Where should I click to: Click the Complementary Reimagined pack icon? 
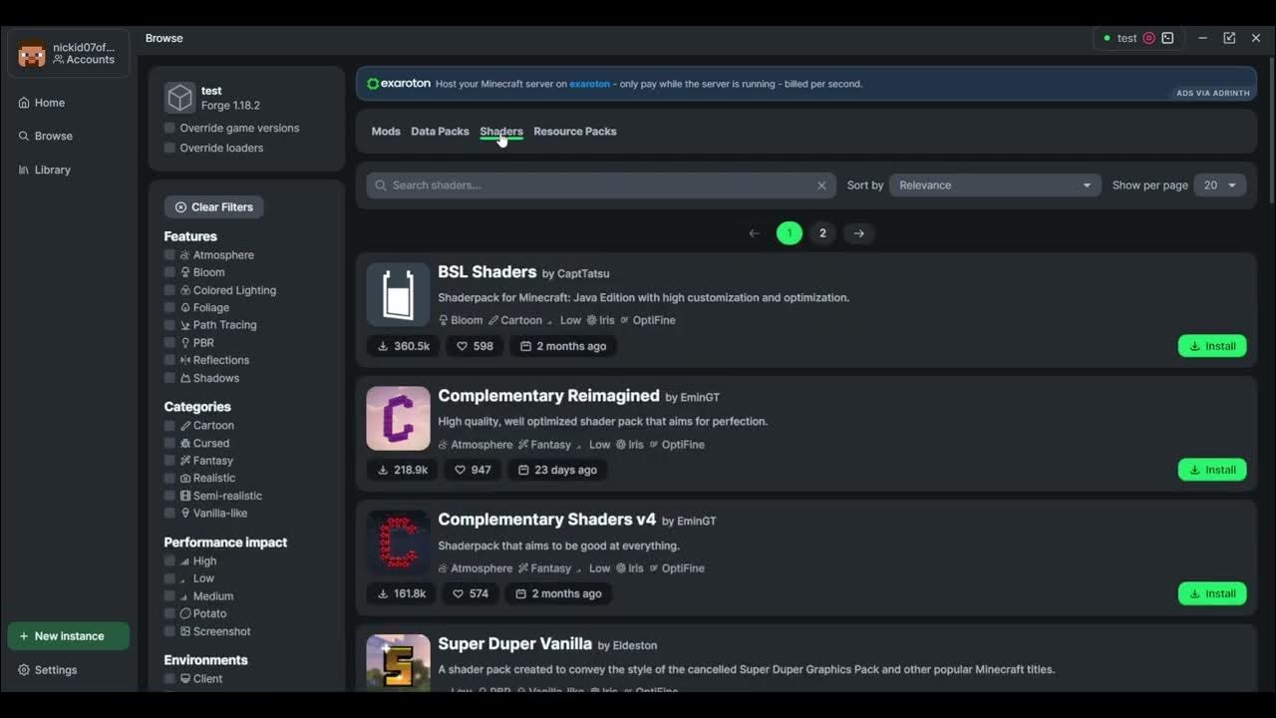[x=398, y=418]
